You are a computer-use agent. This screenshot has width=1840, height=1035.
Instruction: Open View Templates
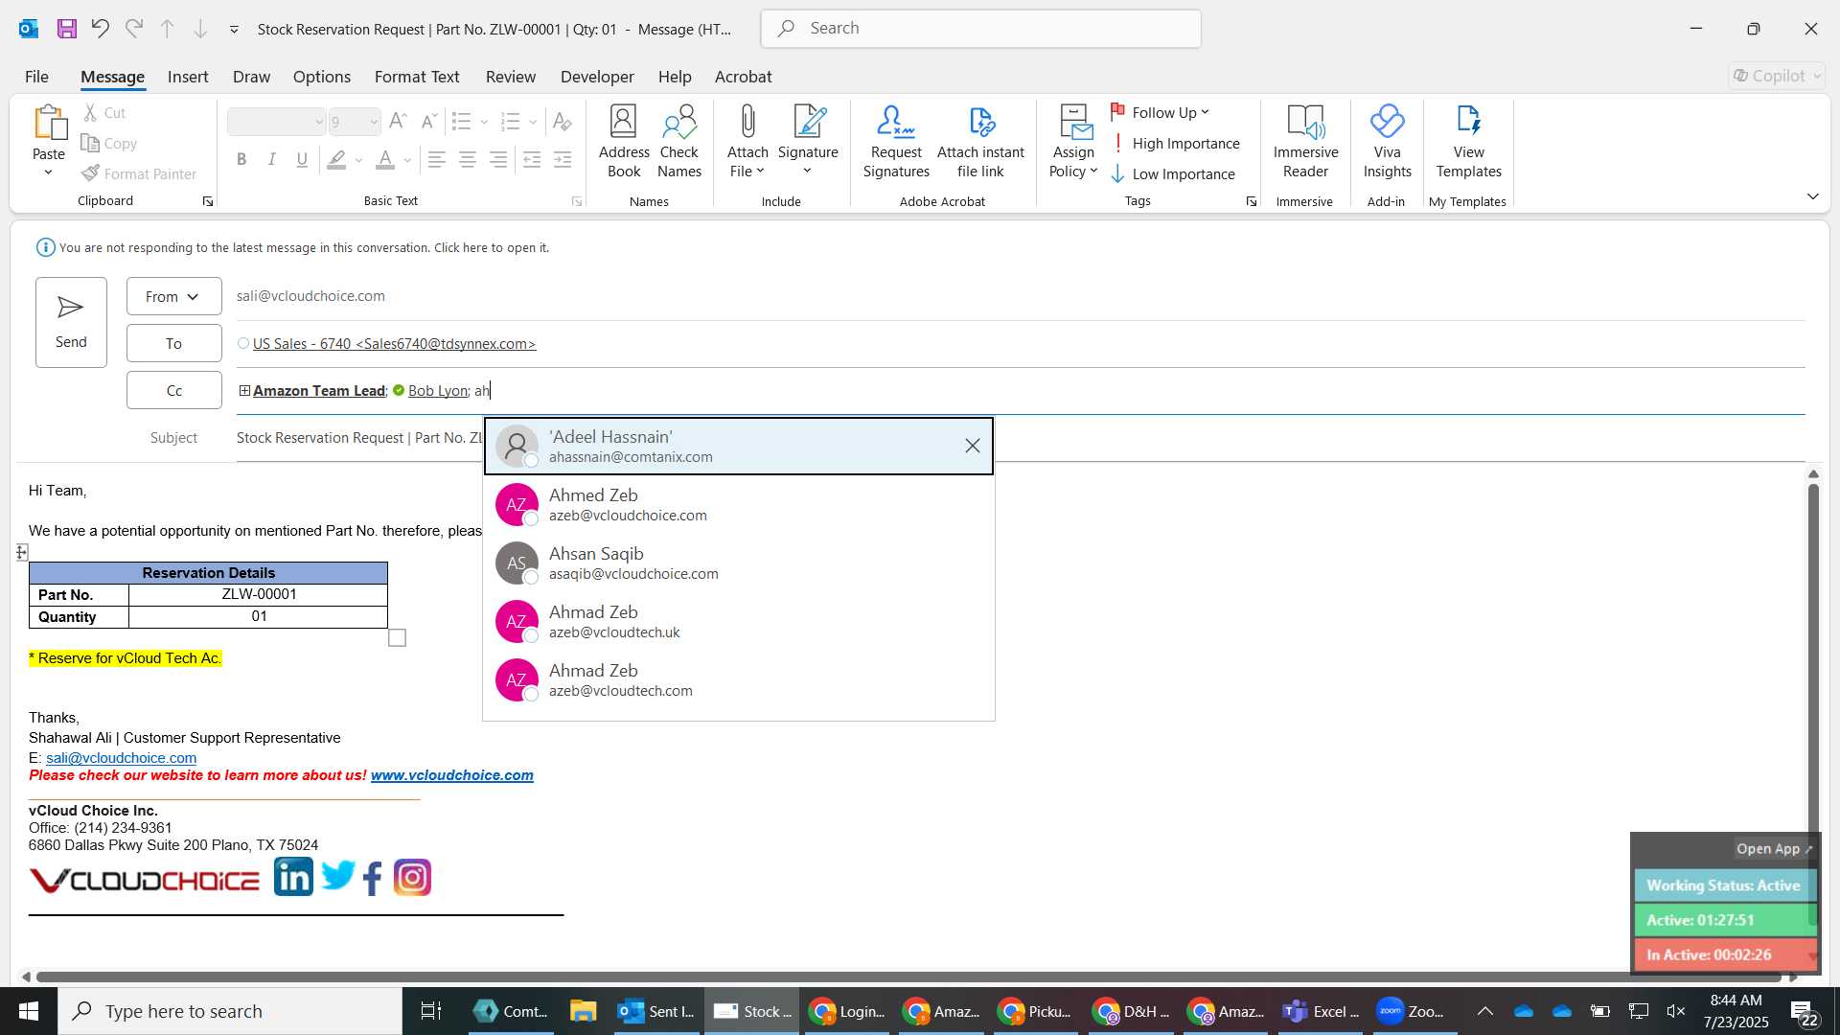[1468, 142]
